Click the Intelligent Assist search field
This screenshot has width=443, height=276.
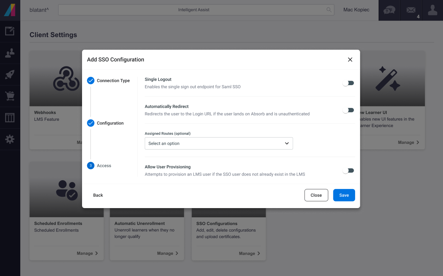pos(196,10)
